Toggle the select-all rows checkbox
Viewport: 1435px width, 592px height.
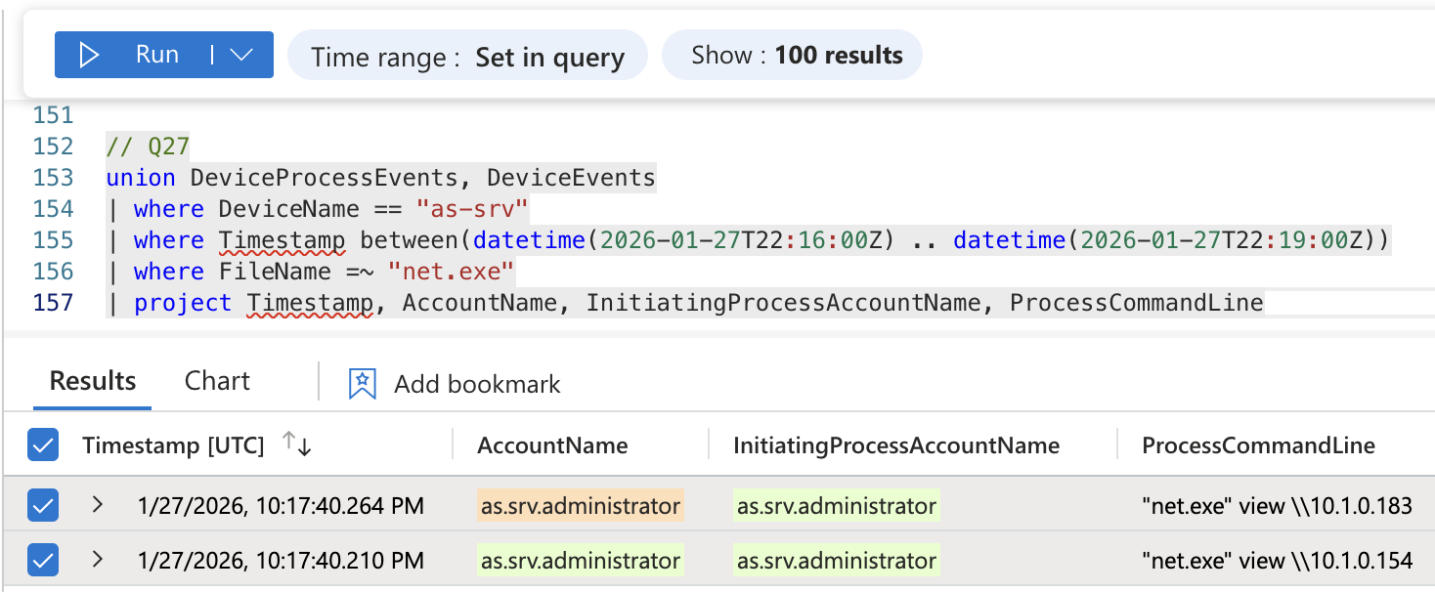click(44, 445)
